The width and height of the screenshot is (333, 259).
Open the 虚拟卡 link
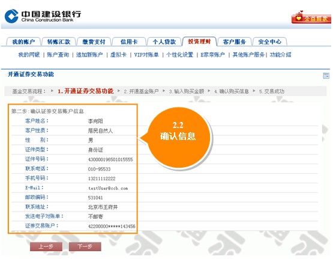[x=118, y=55]
